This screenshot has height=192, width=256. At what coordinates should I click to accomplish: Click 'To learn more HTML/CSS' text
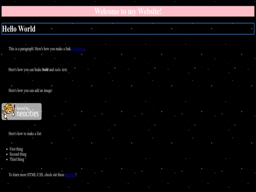coord(26,175)
